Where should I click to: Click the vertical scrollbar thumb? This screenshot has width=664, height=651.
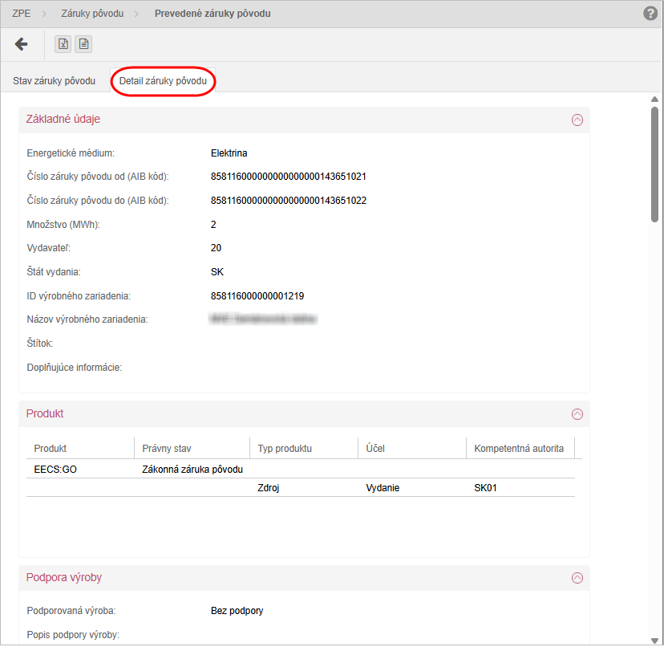pos(654,163)
